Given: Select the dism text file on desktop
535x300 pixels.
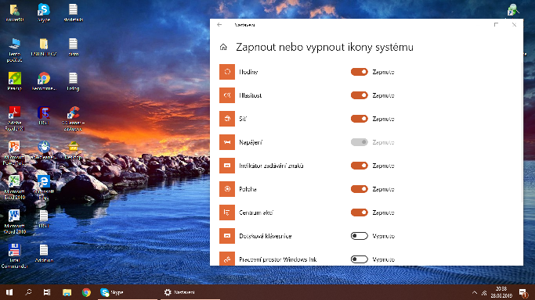Looking at the screenshot, I should pyautogui.click(x=73, y=48).
